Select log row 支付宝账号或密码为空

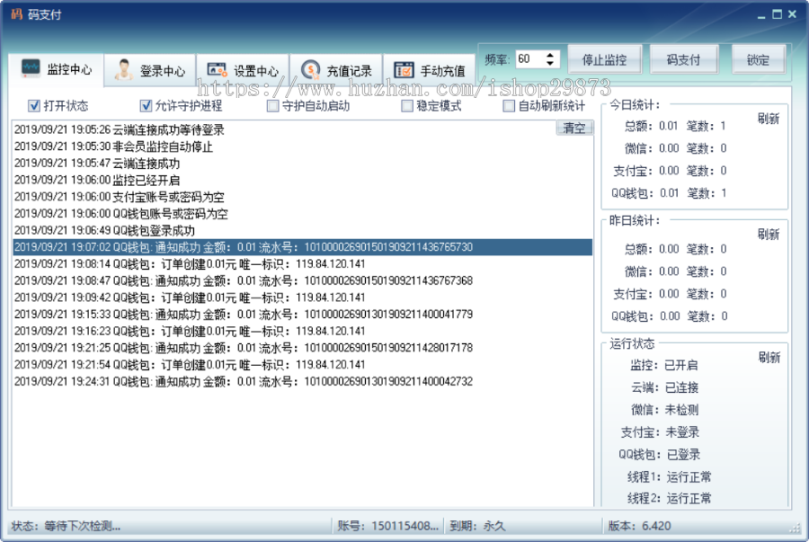(302, 197)
